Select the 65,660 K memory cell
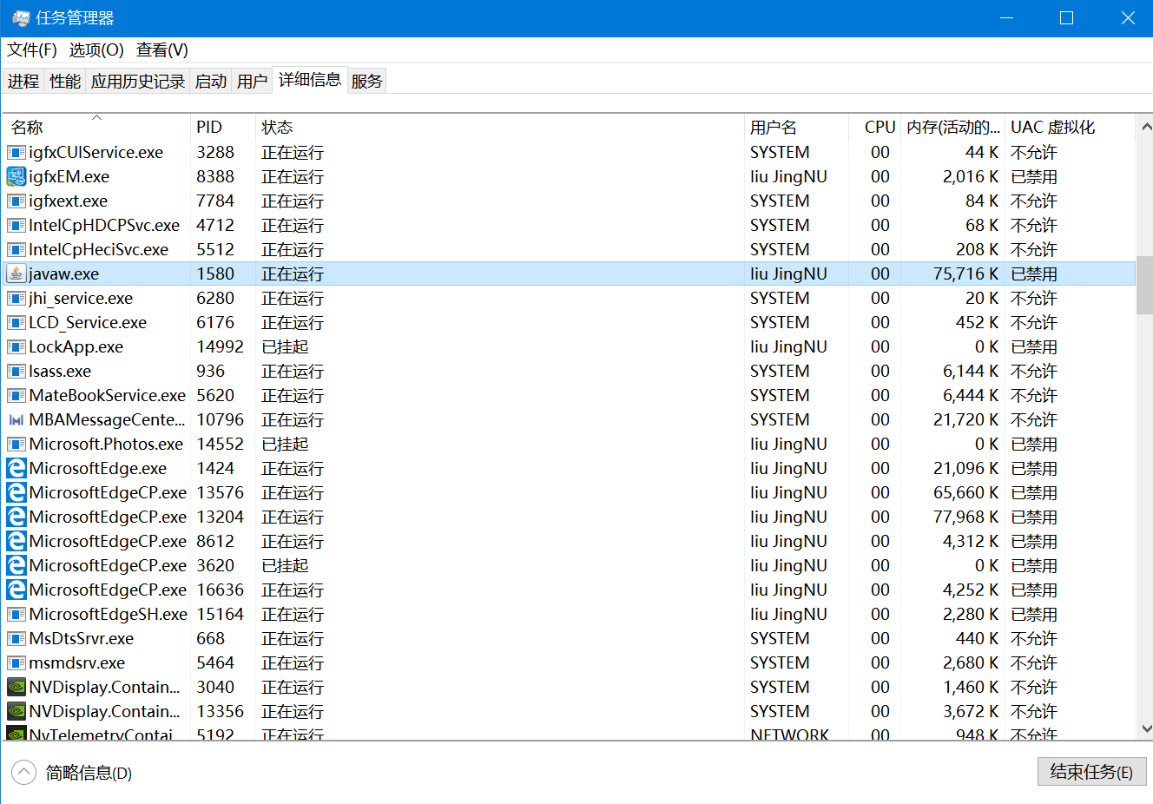The height and width of the screenshot is (804, 1153). (x=965, y=493)
